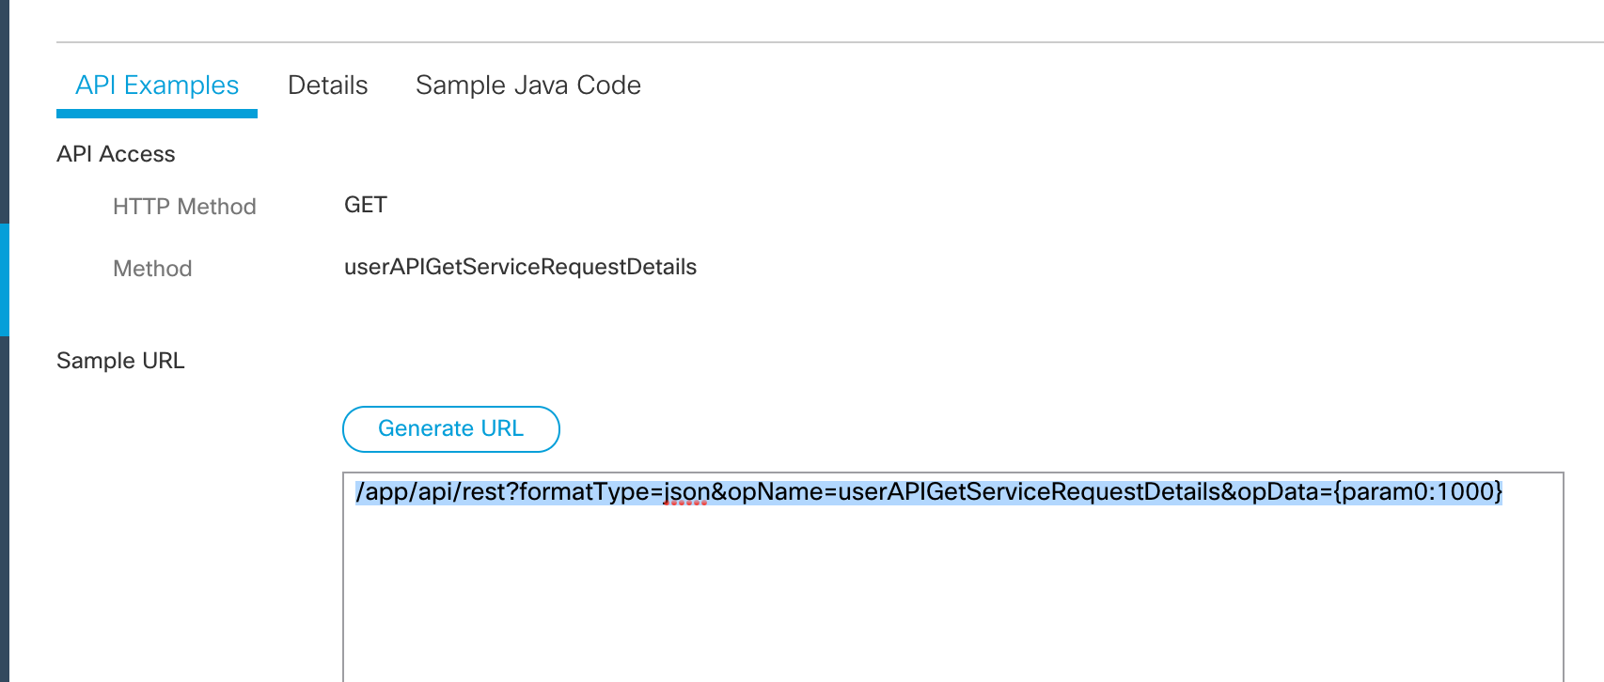The height and width of the screenshot is (682, 1604).
Task: Click the Sample URL heading
Action: click(x=120, y=361)
